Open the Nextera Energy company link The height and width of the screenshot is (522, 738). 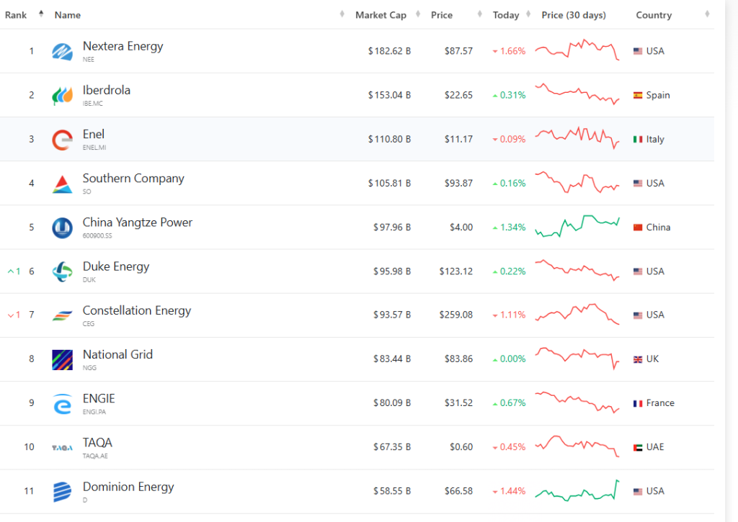tap(123, 46)
